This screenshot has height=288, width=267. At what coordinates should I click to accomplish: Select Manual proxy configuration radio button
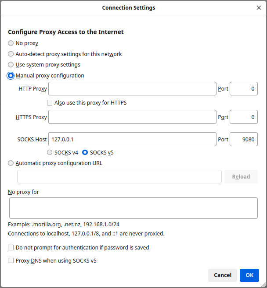(11, 76)
